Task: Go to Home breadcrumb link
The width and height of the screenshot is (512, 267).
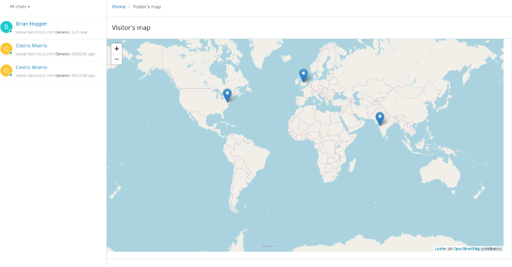Action: (x=119, y=6)
